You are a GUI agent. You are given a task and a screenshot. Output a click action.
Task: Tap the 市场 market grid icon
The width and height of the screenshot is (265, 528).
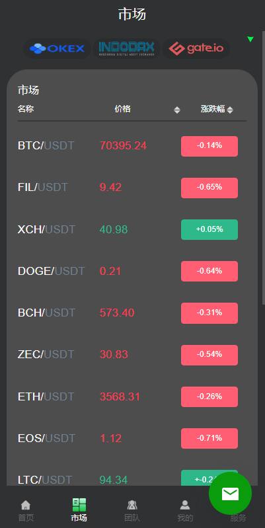tap(79, 505)
